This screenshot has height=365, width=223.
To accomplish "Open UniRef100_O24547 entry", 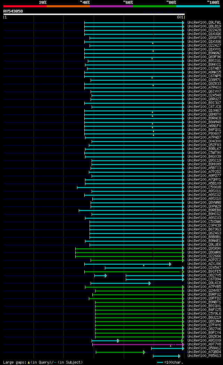I will coord(204,268).
